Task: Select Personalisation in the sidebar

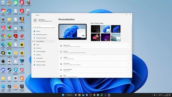Action: point(44,41)
